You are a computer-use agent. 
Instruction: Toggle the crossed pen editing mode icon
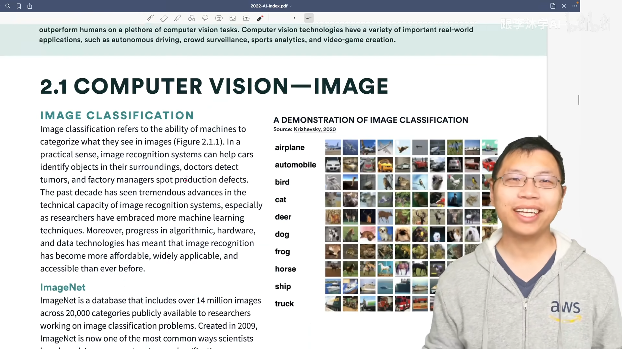click(x=564, y=6)
